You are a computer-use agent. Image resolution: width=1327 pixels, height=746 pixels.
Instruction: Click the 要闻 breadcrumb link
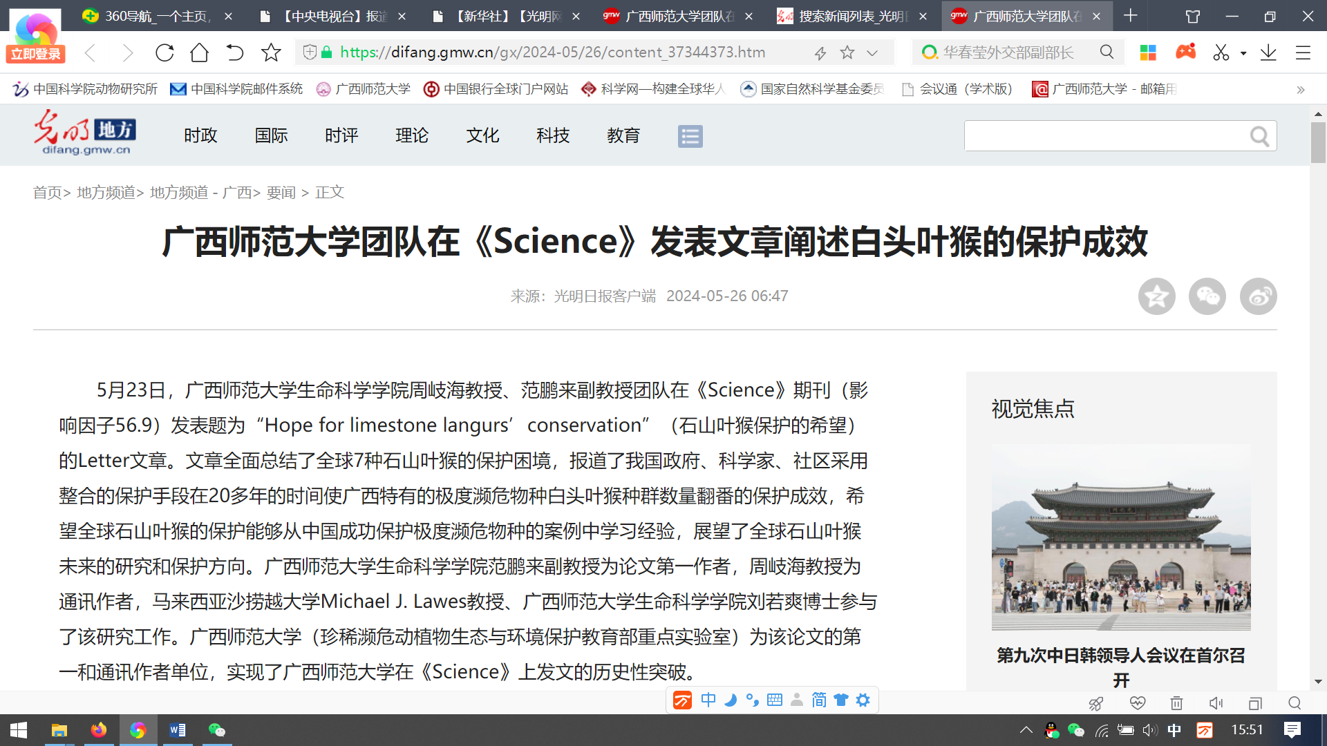(x=281, y=193)
